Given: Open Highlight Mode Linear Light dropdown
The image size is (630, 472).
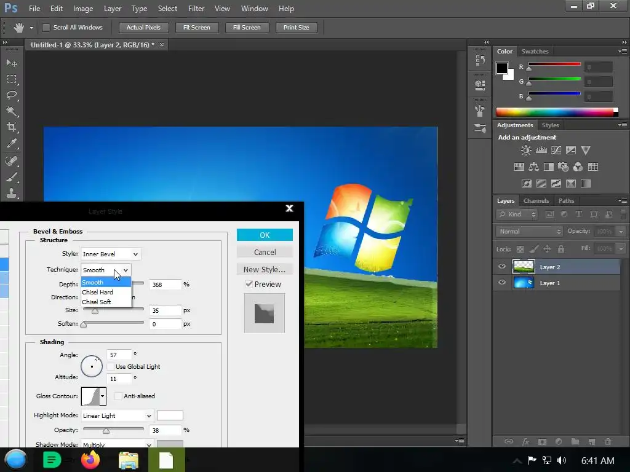Looking at the screenshot, I should [x=118, y=415].
